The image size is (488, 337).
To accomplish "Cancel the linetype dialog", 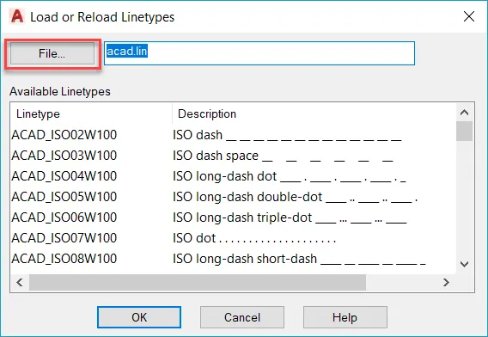I will pyautogui.click(x=242, y=317).
